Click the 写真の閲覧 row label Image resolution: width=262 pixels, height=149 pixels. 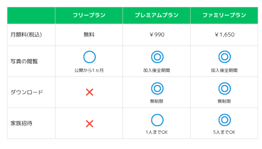pos(24,61)
